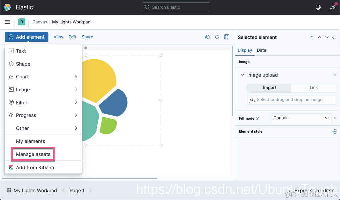Expand the Filter submenu

click(43, 102)
